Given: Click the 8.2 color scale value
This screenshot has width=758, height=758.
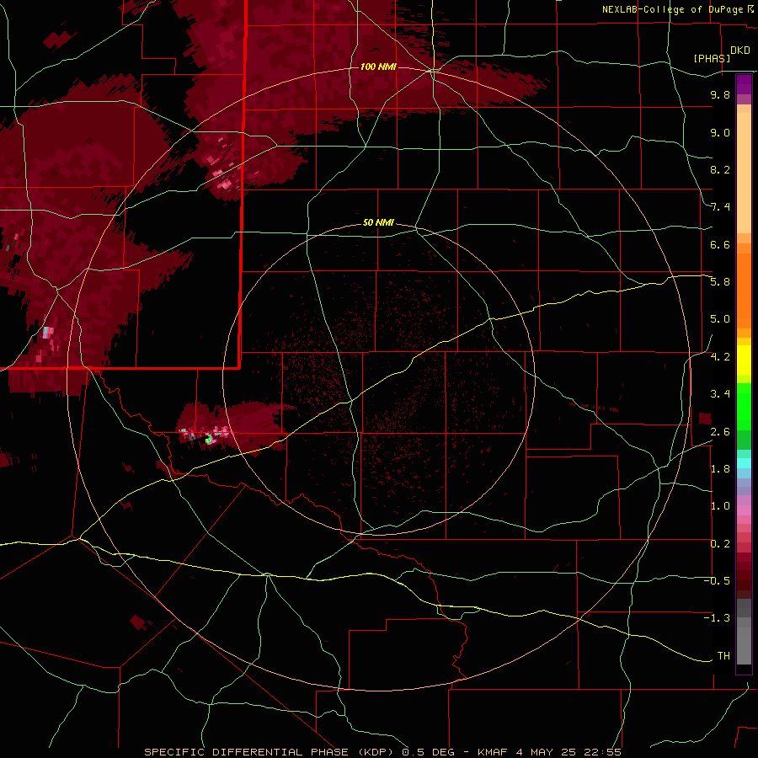Looking at the screenshot, I should pos(720,169).
